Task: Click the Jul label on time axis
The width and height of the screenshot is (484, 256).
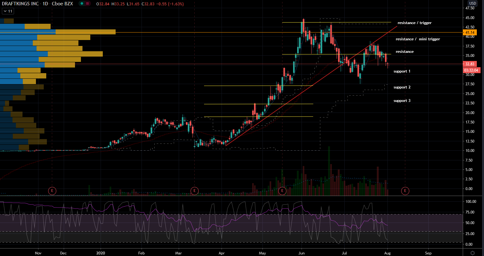Action: coord(344,253)
